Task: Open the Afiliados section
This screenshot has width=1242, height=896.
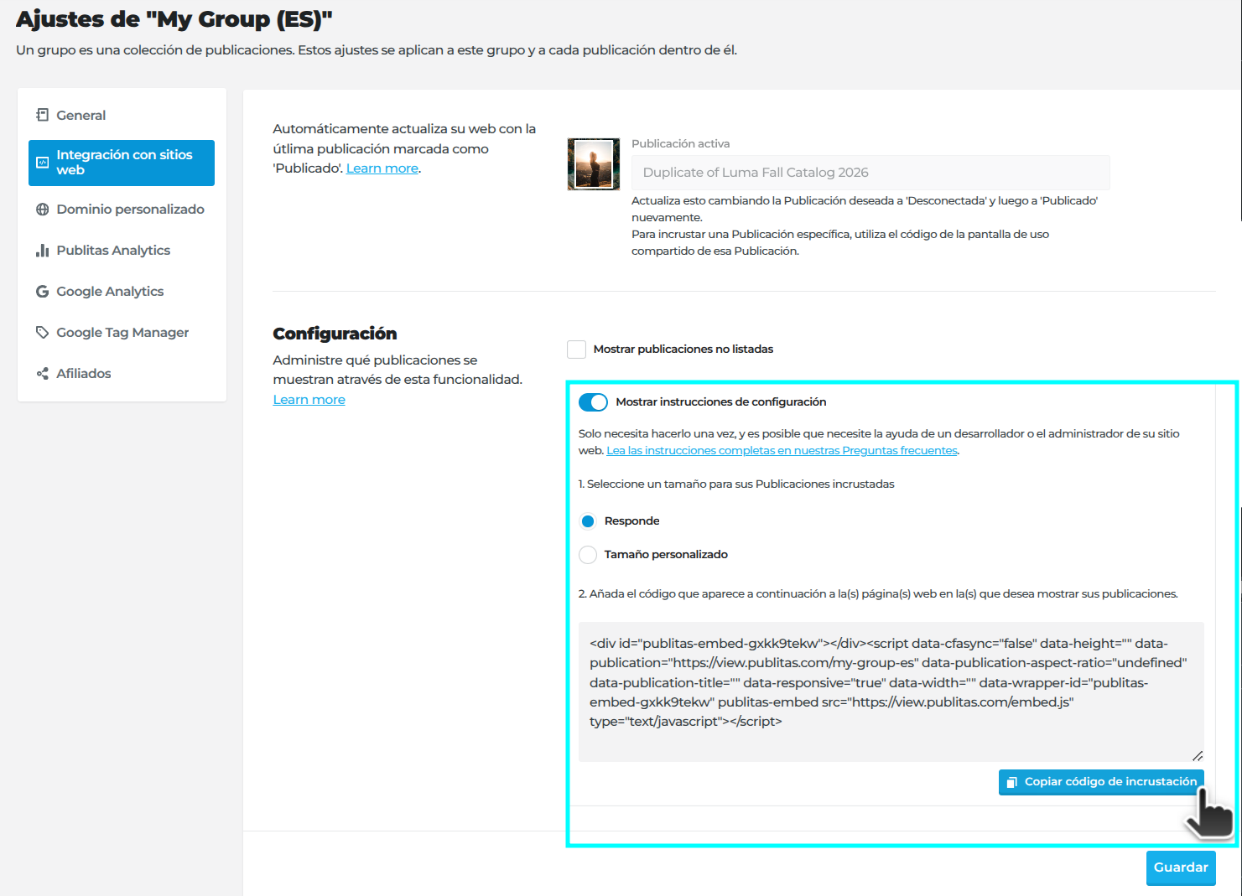Action: (x=122, y=374)
